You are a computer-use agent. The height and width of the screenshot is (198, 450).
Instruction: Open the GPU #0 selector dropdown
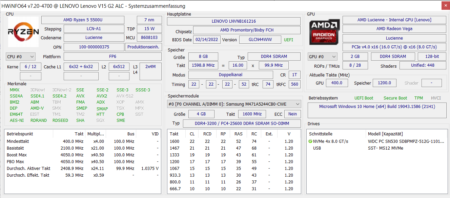coord(323,57)
